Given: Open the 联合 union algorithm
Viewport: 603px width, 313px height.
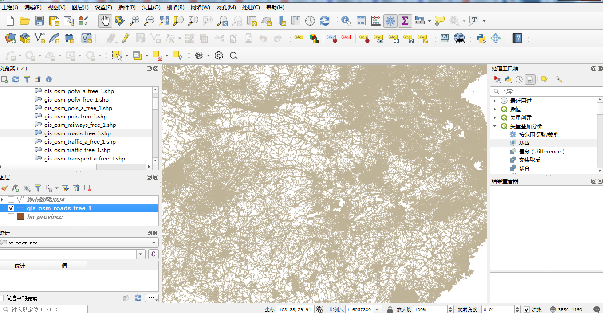Looking at the screenshot, I should coord(524,168).
